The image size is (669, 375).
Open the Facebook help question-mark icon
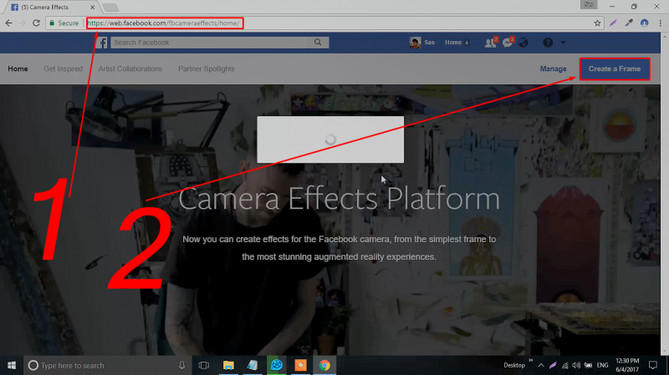pos(548,43)
